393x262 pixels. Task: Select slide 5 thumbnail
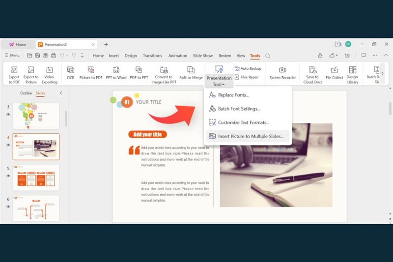click(36, 177)
